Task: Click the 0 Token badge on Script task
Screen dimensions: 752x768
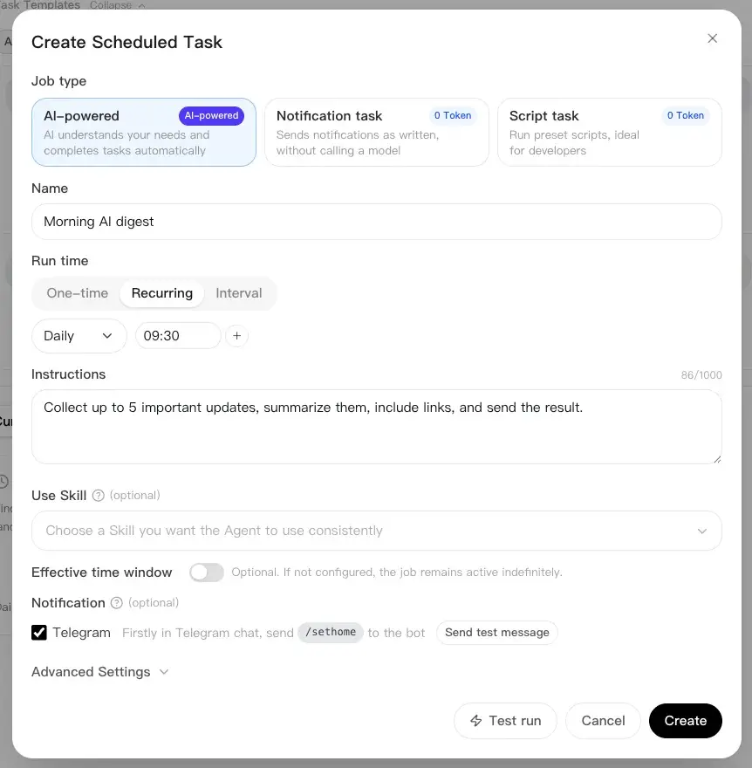Action: pos(686,115)
